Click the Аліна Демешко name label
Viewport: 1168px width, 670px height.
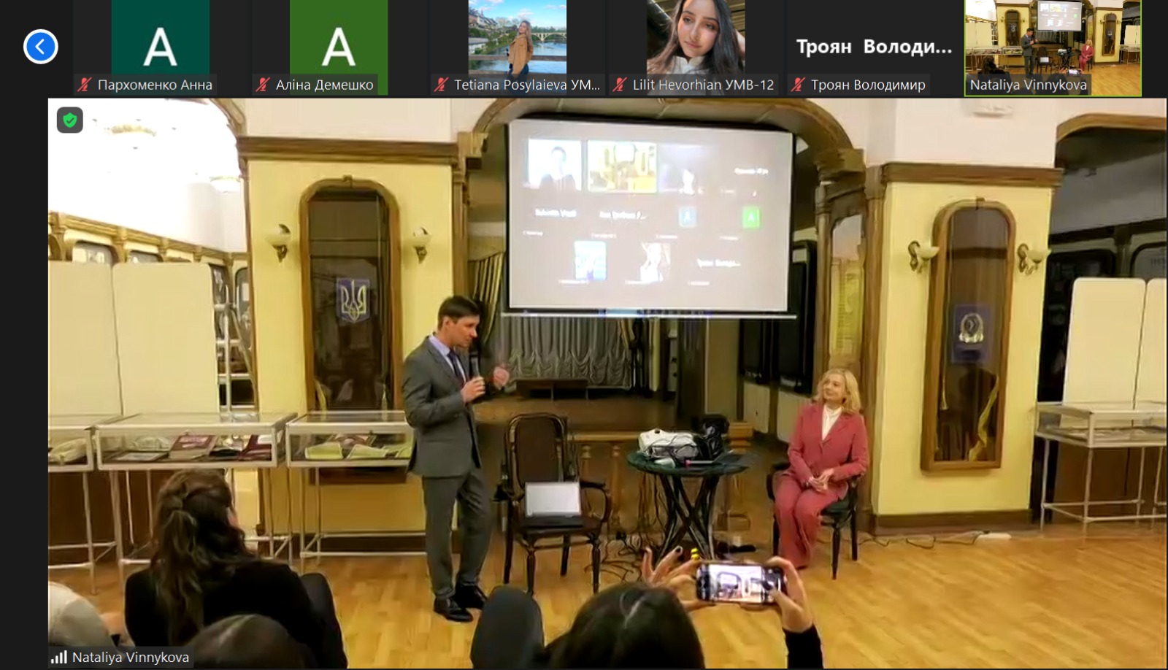pyautogui.click(x=324, y=85)
